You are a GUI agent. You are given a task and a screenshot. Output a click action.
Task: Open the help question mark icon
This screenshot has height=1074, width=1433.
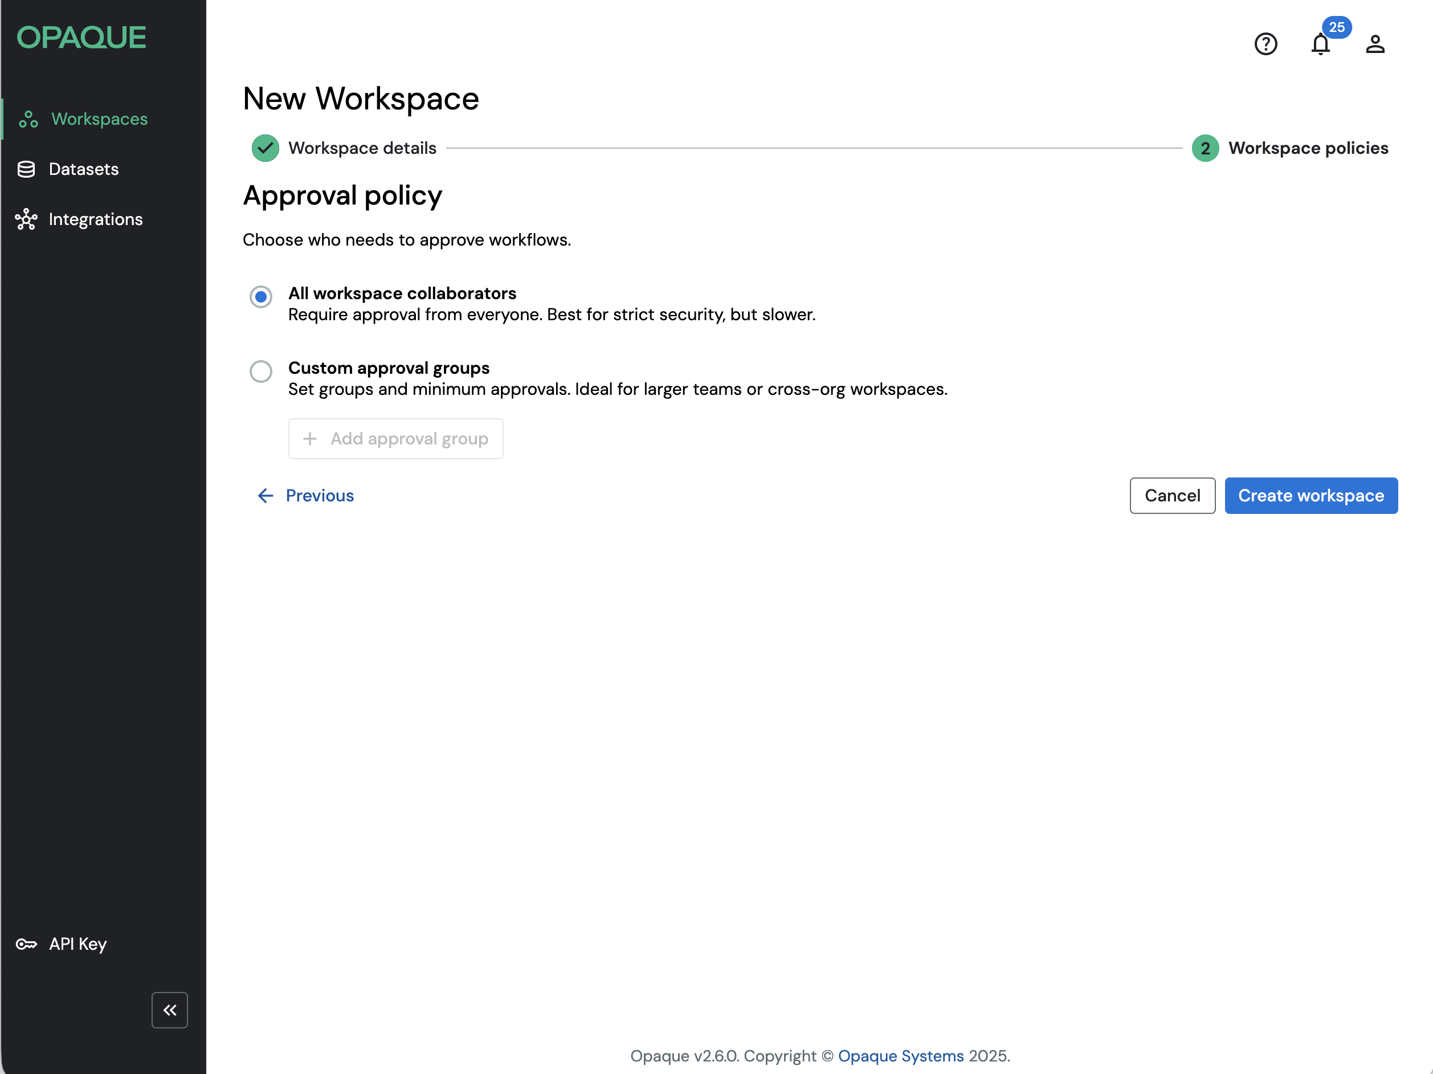[x=1265, y=44]
